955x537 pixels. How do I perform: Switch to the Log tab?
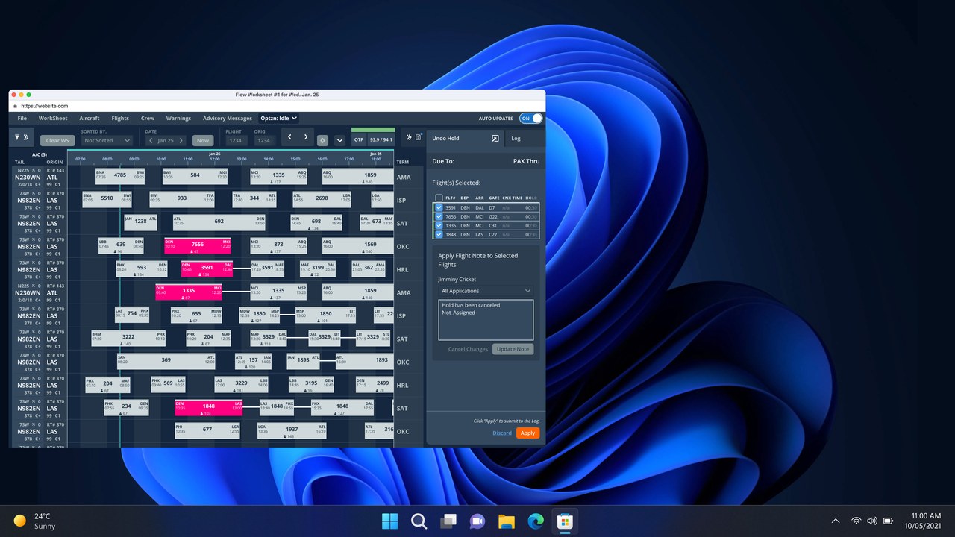coord(516,138)
